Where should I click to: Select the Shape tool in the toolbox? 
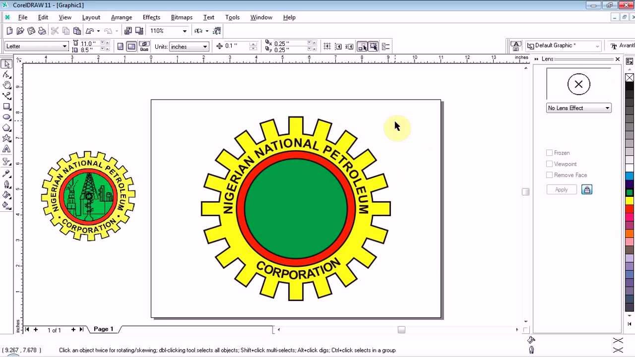point(6,75)
